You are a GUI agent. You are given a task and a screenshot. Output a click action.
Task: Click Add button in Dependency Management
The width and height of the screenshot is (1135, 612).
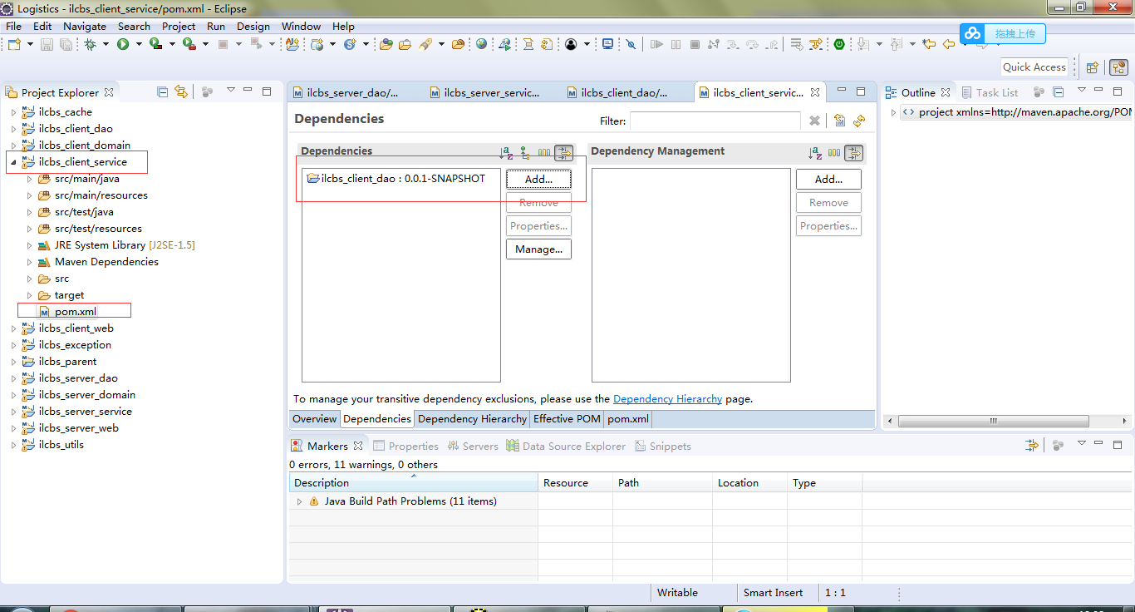pos(828,179)
